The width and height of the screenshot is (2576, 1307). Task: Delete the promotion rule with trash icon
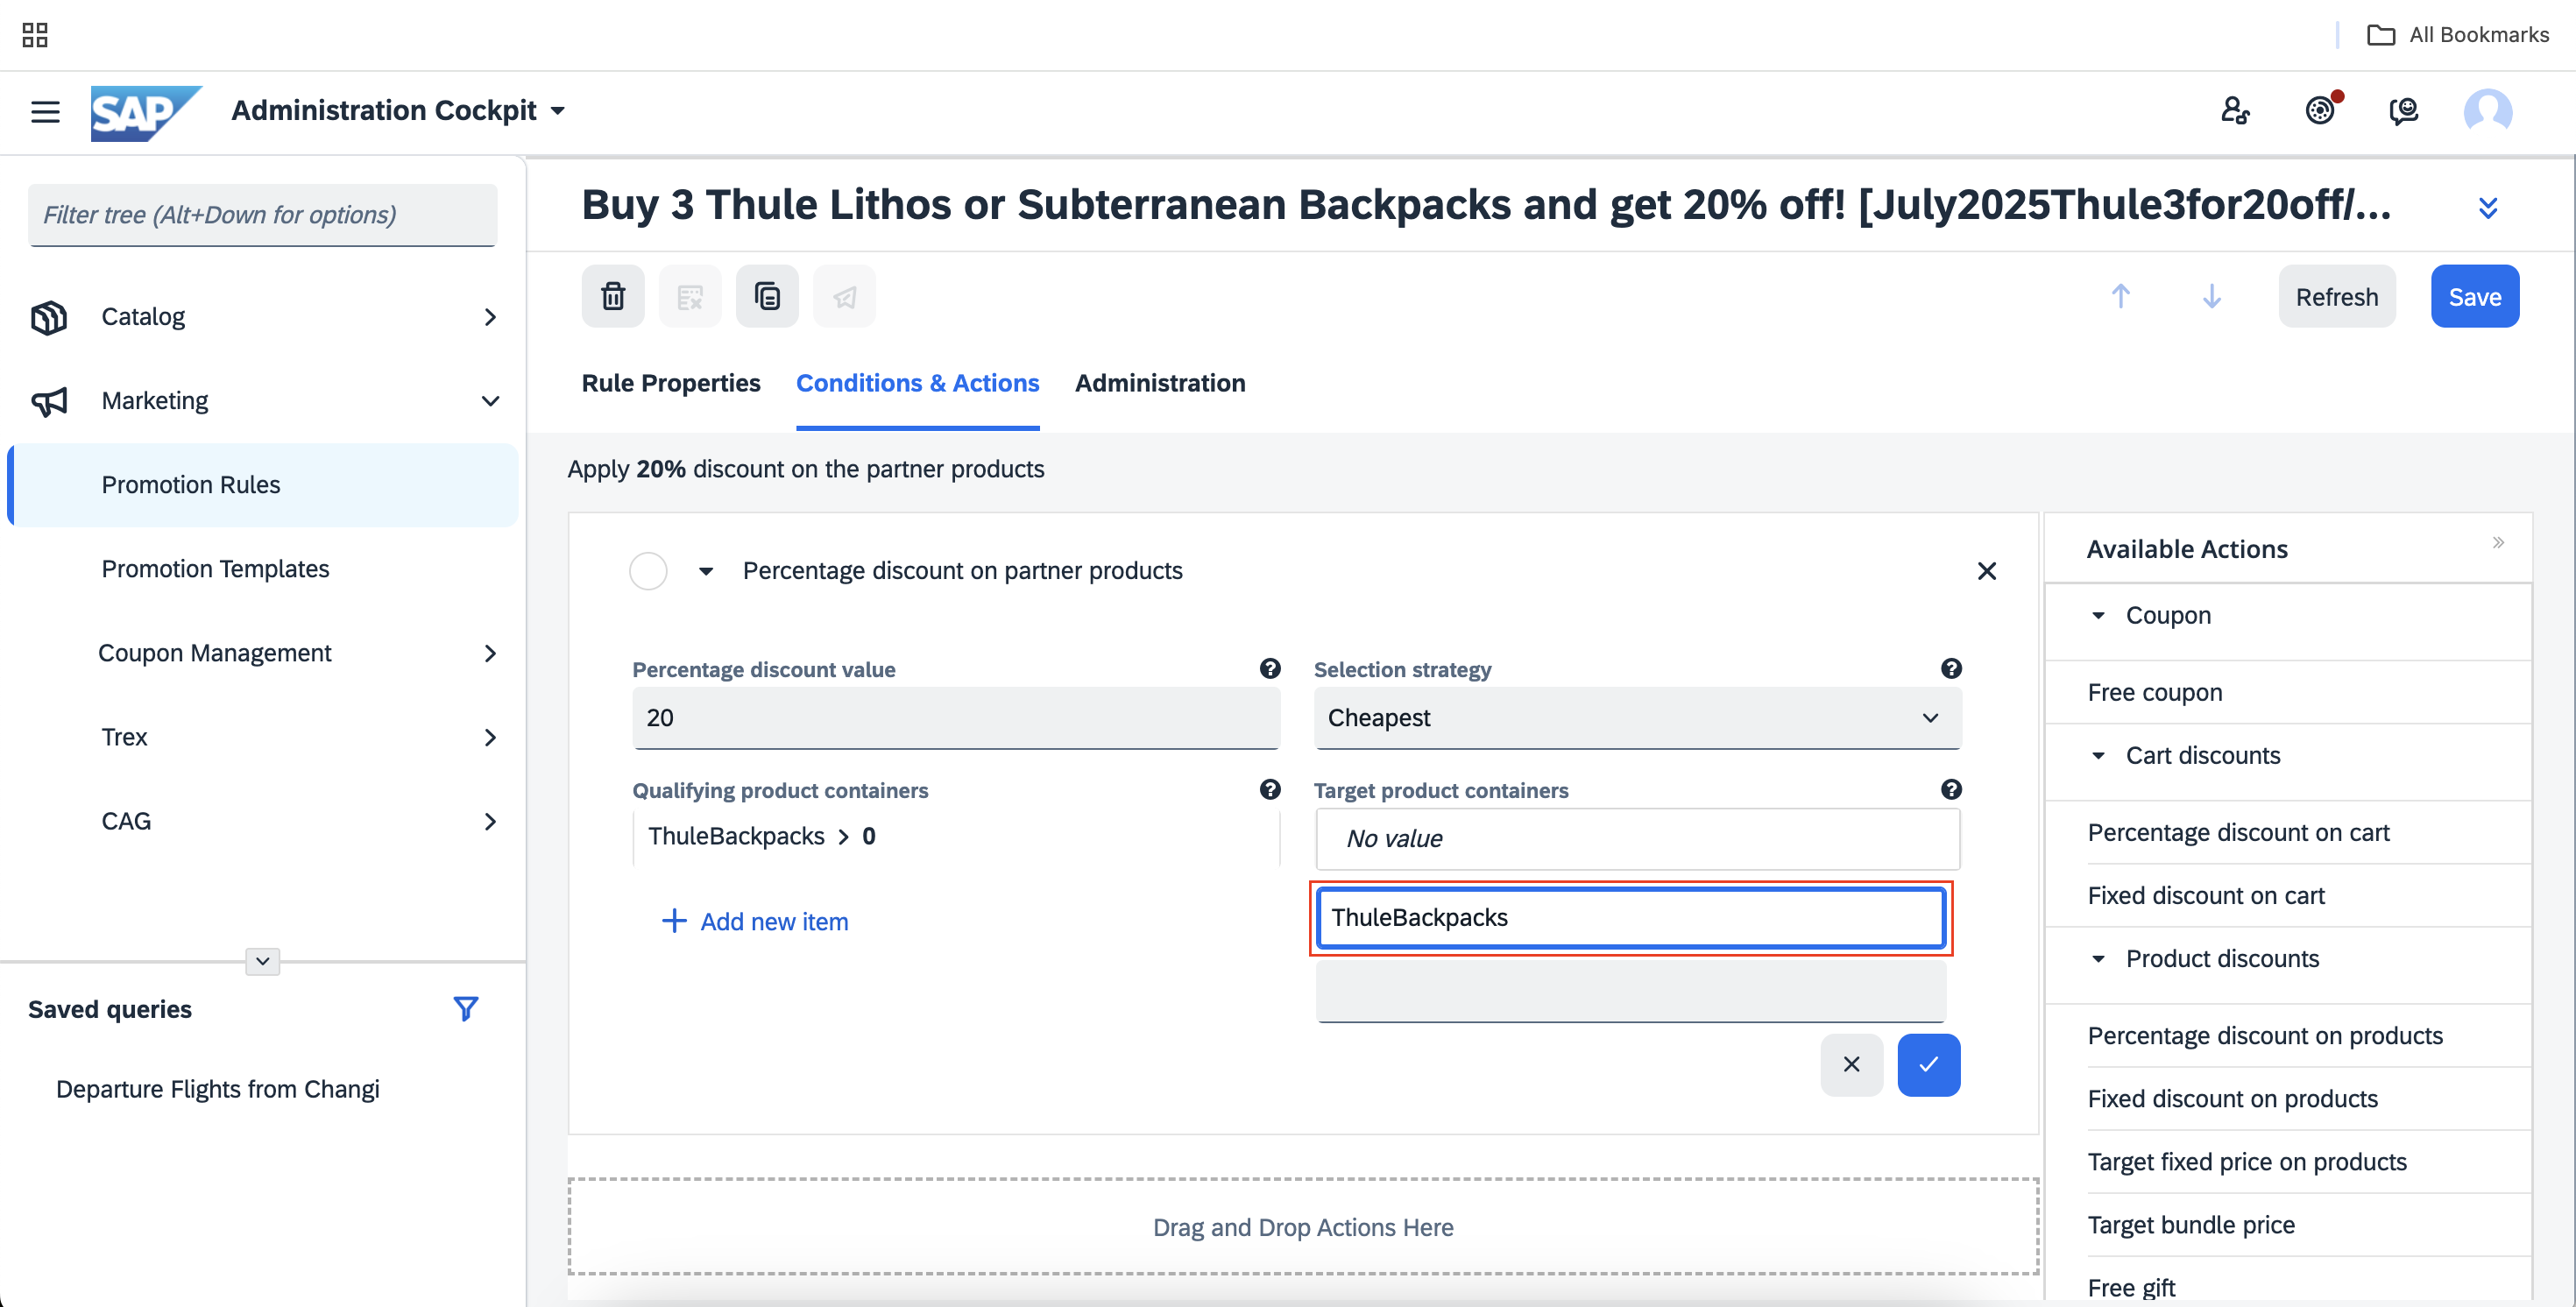pyautogui.click(x=613, y=296)
